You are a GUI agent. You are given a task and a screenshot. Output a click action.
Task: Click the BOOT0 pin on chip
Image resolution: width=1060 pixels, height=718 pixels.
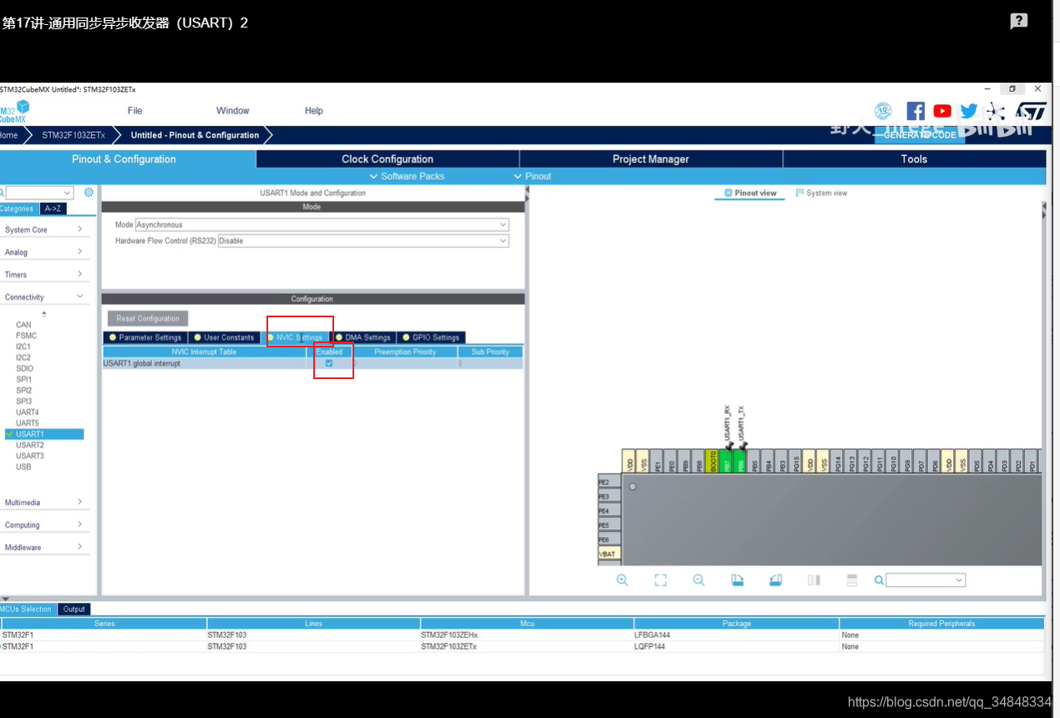(x=712, y=461)
